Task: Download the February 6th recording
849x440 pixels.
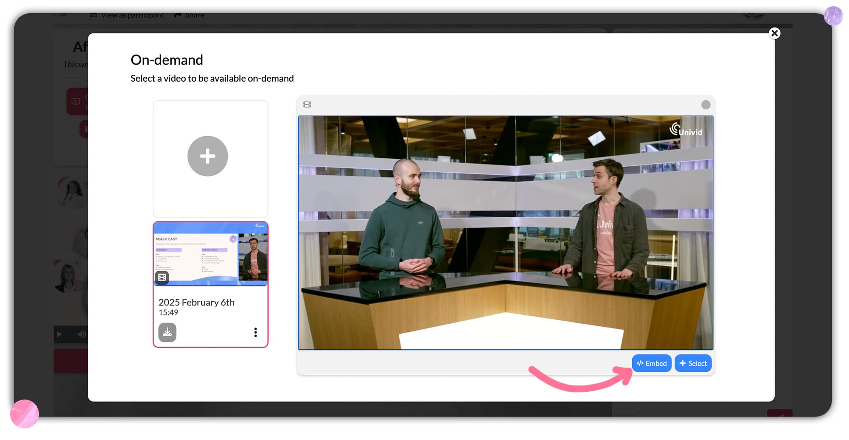Action: (167, 332)
